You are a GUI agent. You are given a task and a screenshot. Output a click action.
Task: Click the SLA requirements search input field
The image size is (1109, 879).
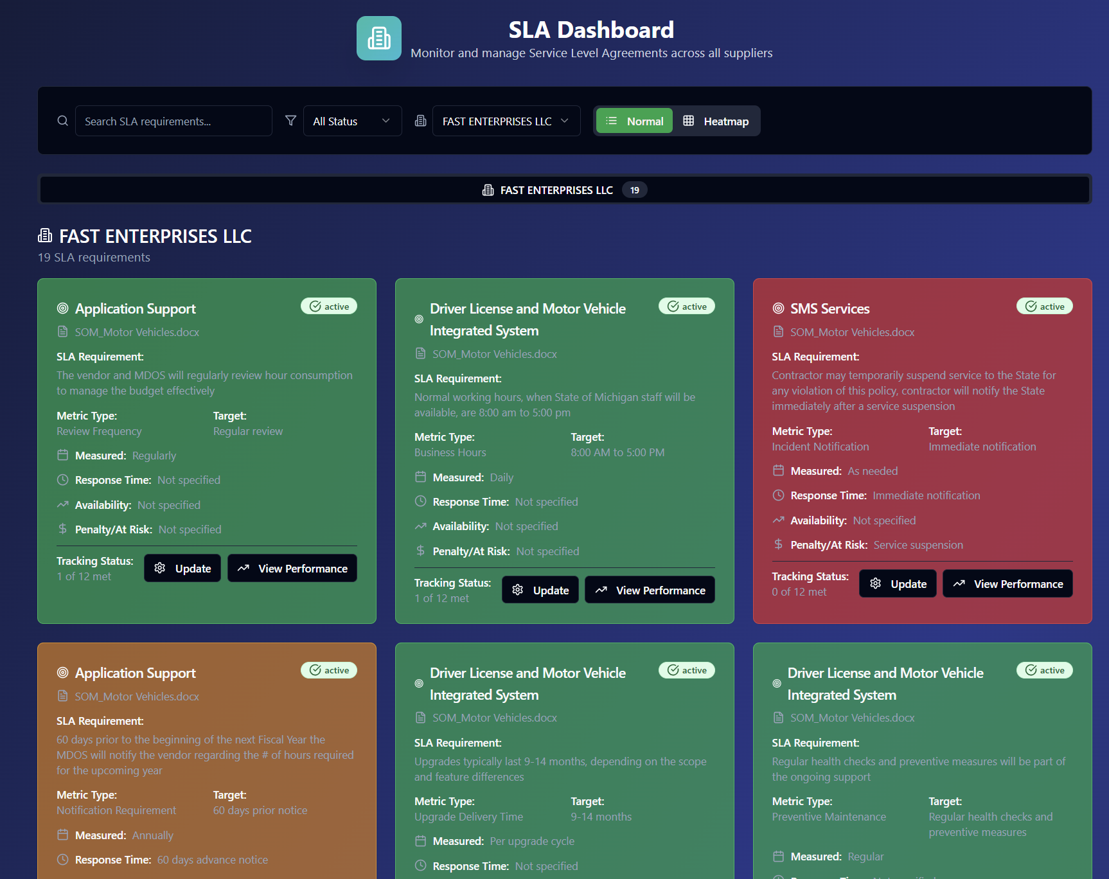(x=173, y=121)
